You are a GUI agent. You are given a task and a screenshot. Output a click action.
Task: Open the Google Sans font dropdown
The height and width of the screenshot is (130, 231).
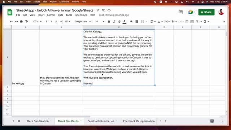[83, 22]
